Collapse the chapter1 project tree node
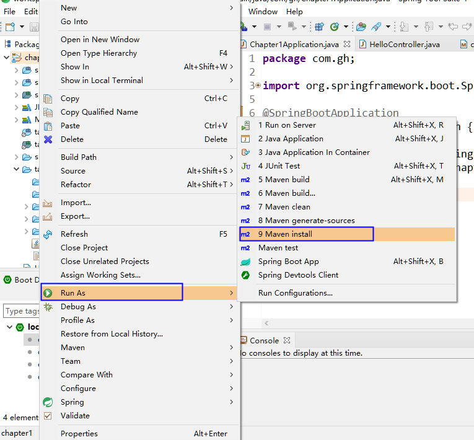474x440 pixels. [x=6, y=57]
